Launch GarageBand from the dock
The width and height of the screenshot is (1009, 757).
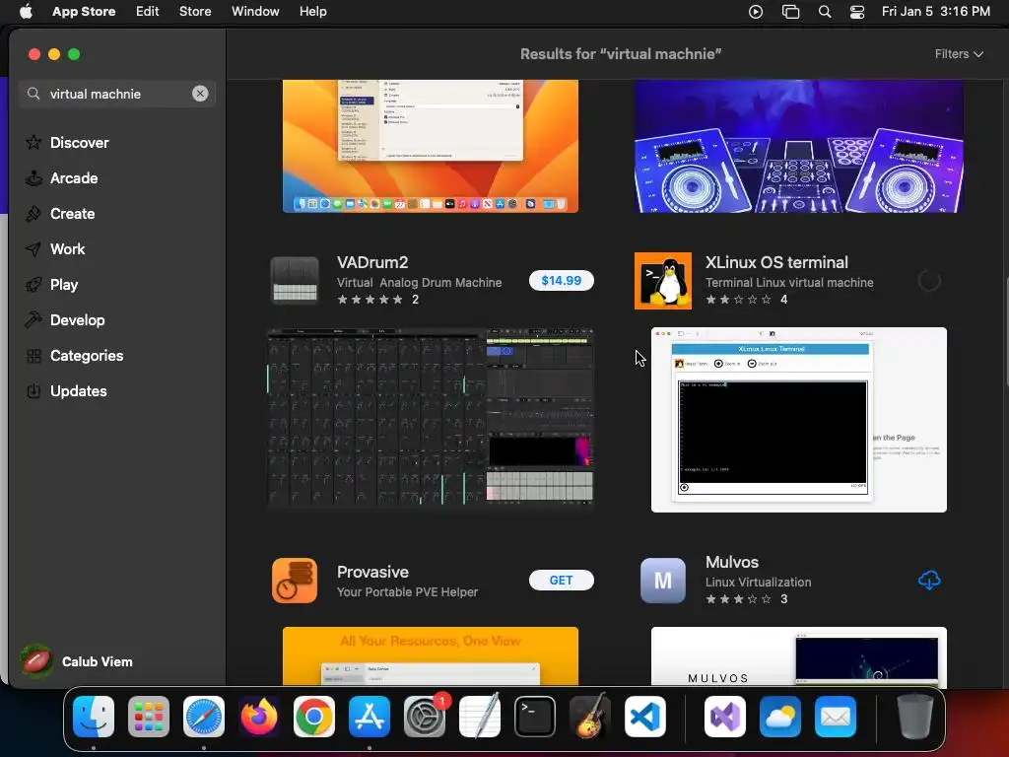coord(590,716)
